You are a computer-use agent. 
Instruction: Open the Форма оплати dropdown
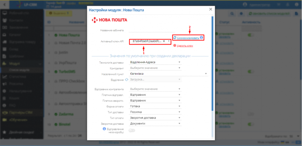[155, 106]
